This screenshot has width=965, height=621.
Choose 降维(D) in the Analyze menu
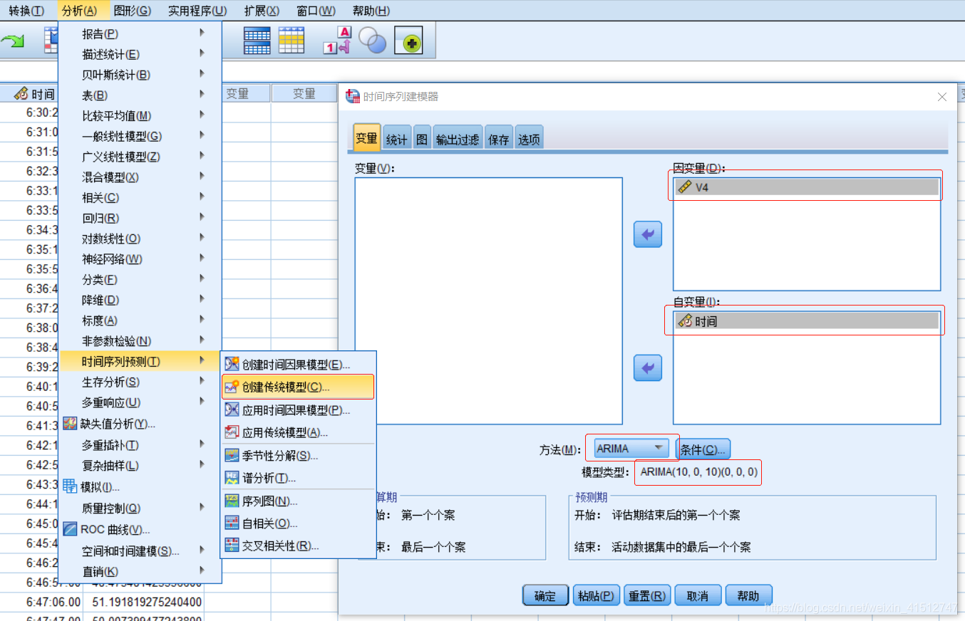(x=140, y=300)
